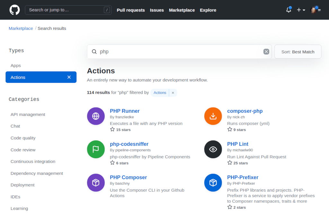Select the Actions type filter
Viewport: 329px width, 216px height.
(x=41, y=77)
